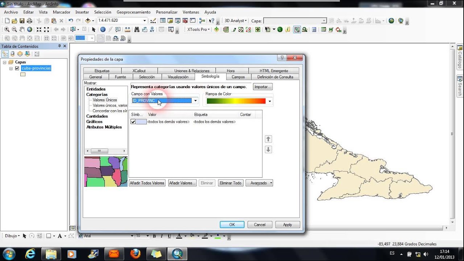
Task: Move symbol value down arrow button
Action: pyautogui.click(x=268, y=149)
